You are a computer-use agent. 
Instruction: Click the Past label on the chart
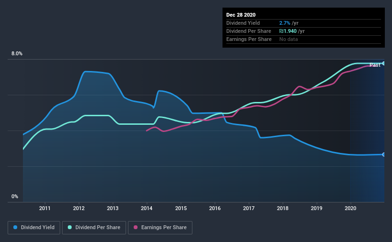pos(375,65)
